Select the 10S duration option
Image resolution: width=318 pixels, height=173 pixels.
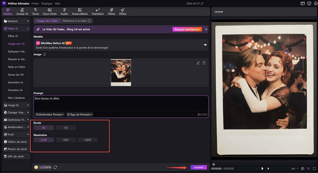(x=65, y=128)
